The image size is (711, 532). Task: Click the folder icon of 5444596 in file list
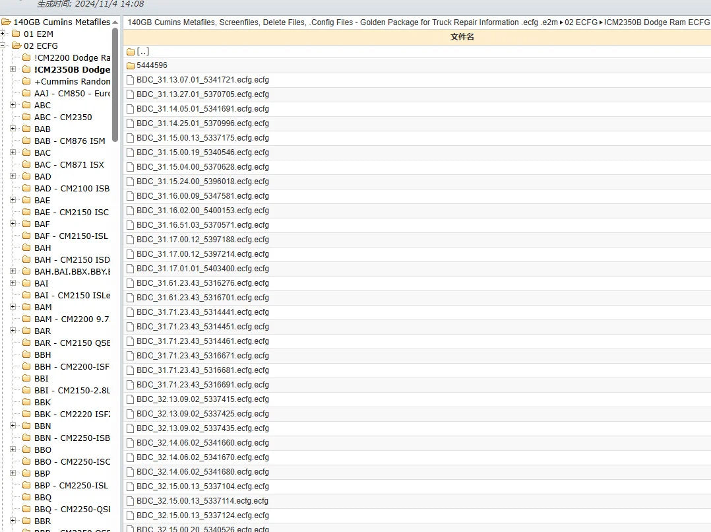click(x=131, y=65)
